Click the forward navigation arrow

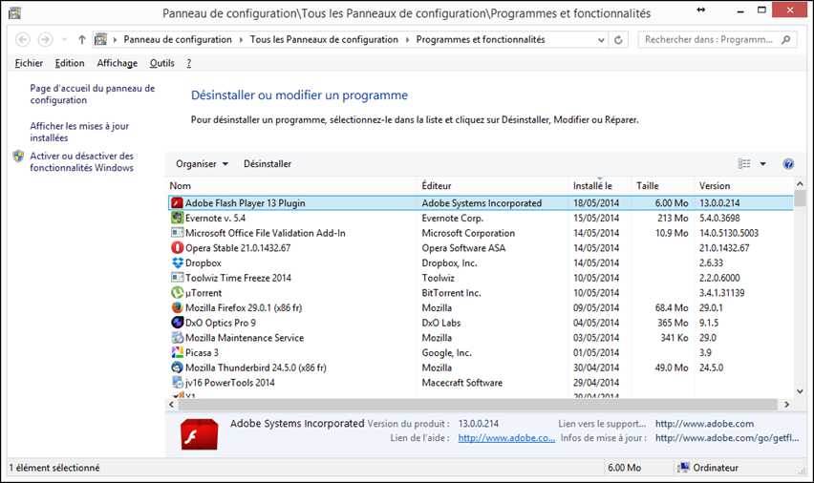[x=45, y=39]
